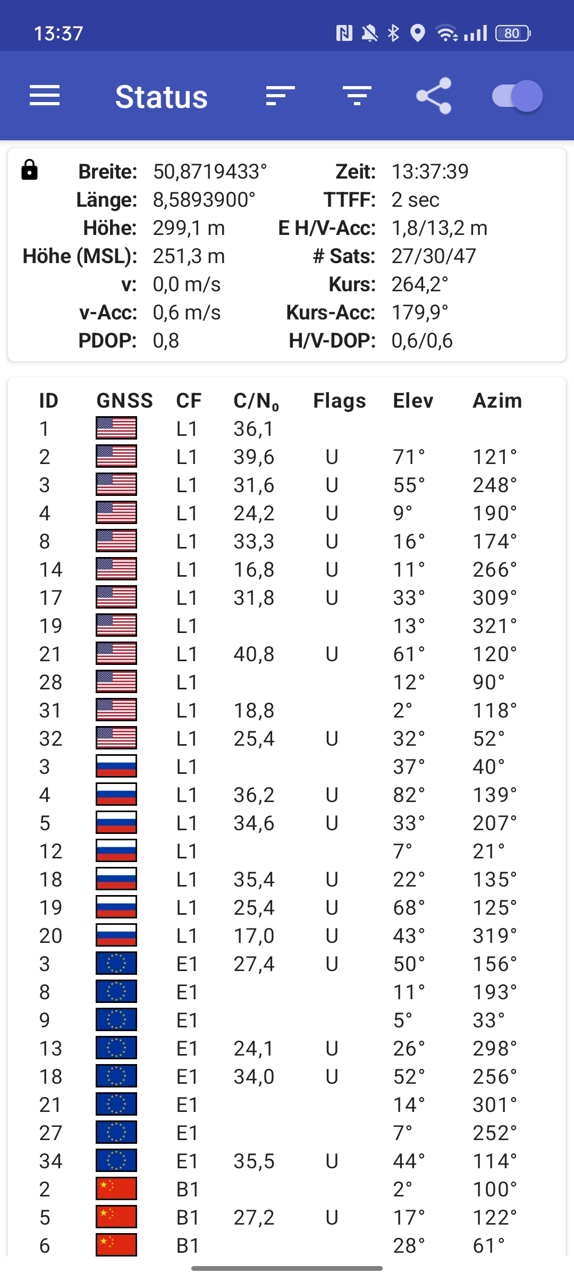574x1282 pixels.
Task: Tap the bottom navigation gesture handle
Action: pos(287,1268)
